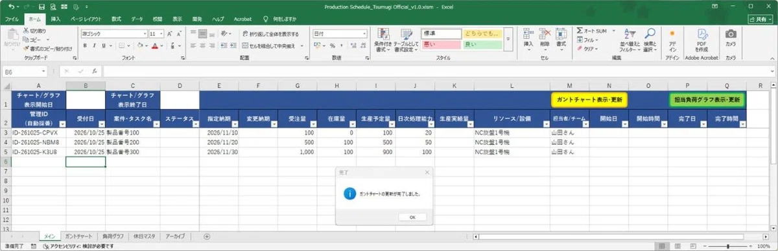
Task: Switch to the Acrobat ribbon tab
Action: 242,19
